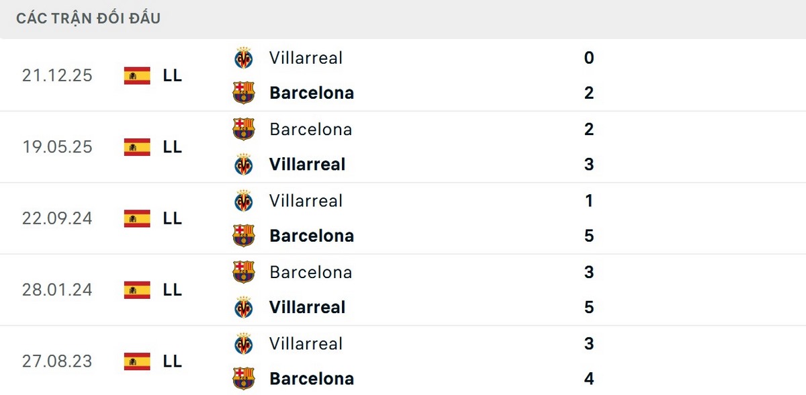Viewport: 806px width, 395px height.
Task: Open the Barcelona team page from the 22.09.24 match
Action: coord(311,236)
